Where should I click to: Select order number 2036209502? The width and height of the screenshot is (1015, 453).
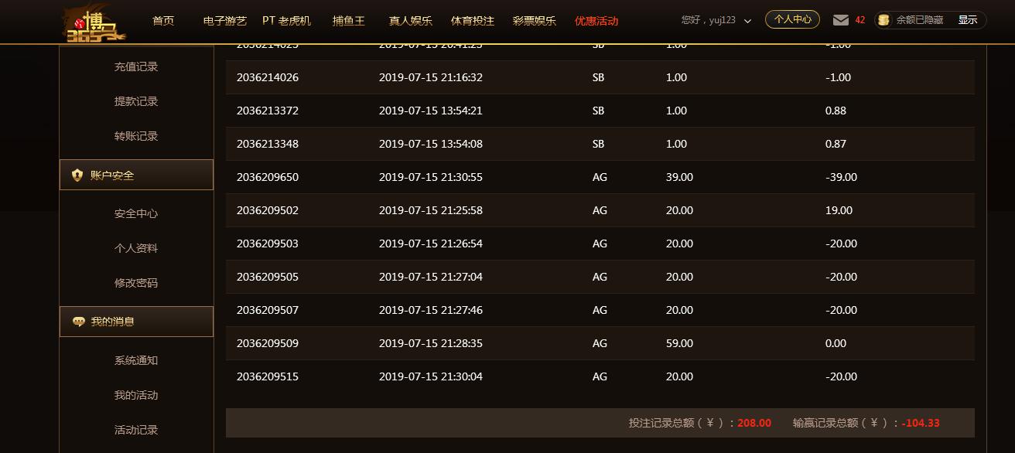click(268, 210)
